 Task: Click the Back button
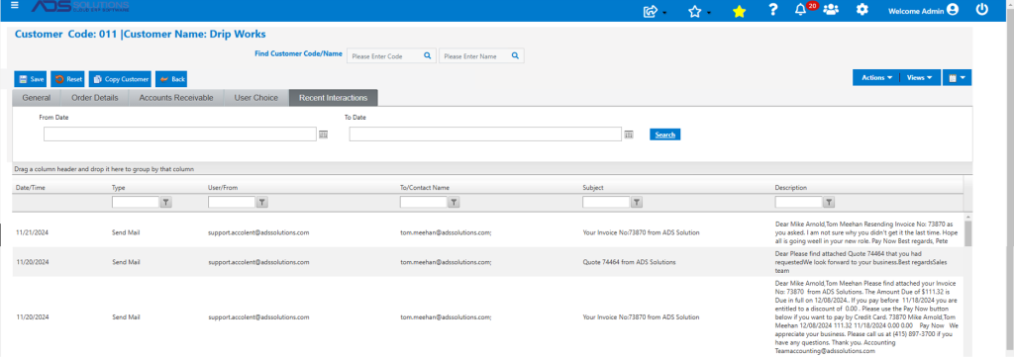coord(171,79)
